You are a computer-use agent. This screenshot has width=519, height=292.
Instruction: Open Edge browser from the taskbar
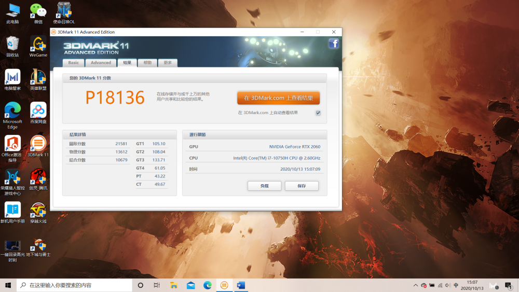click(x=208, y=285)
